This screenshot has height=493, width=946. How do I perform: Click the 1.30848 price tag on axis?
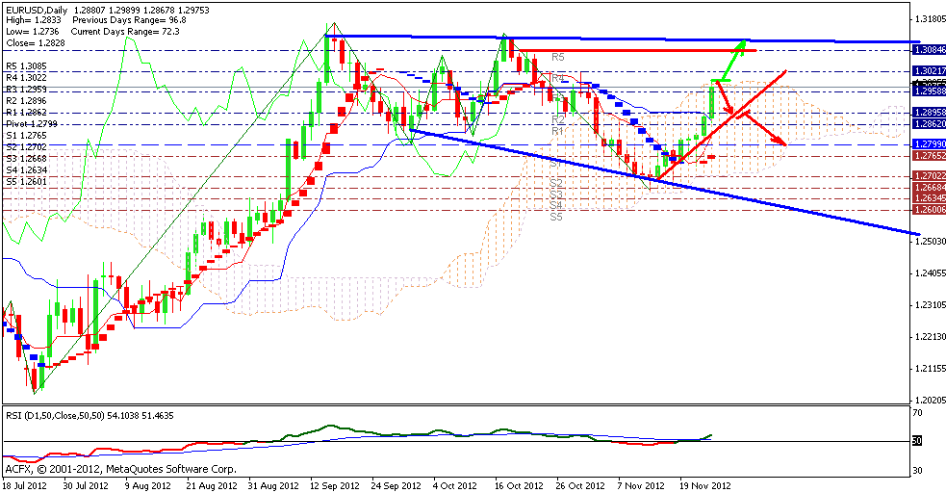point(928,48)
